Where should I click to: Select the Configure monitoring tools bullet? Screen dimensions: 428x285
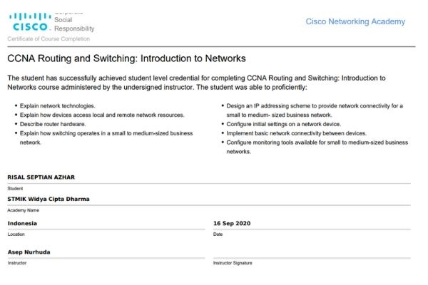point(317,147)
